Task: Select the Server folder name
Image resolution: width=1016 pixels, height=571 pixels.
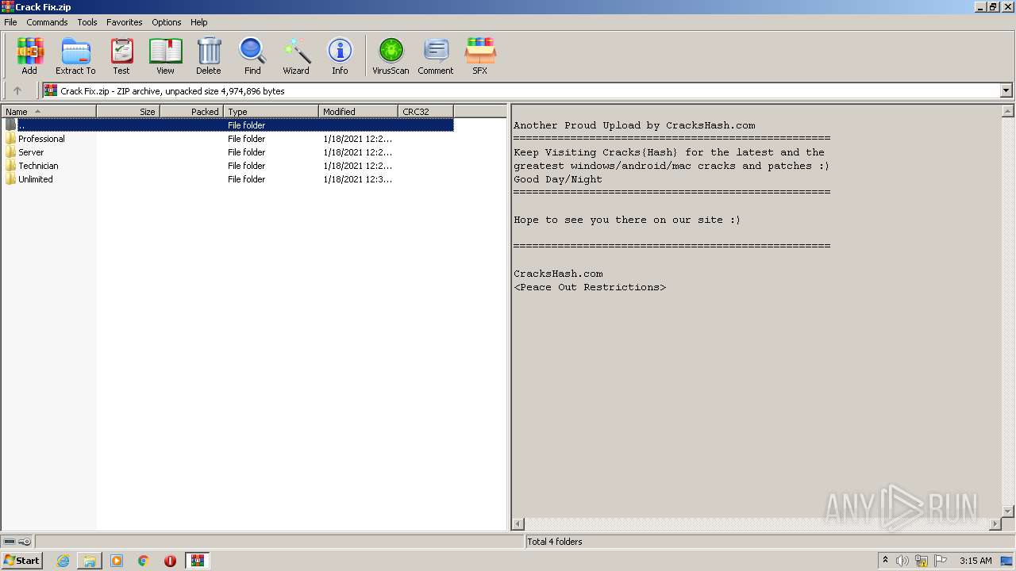Action: [x=31, y=152]
